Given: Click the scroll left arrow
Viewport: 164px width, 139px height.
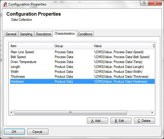Looking at the screenshot, I should point(11,113).
